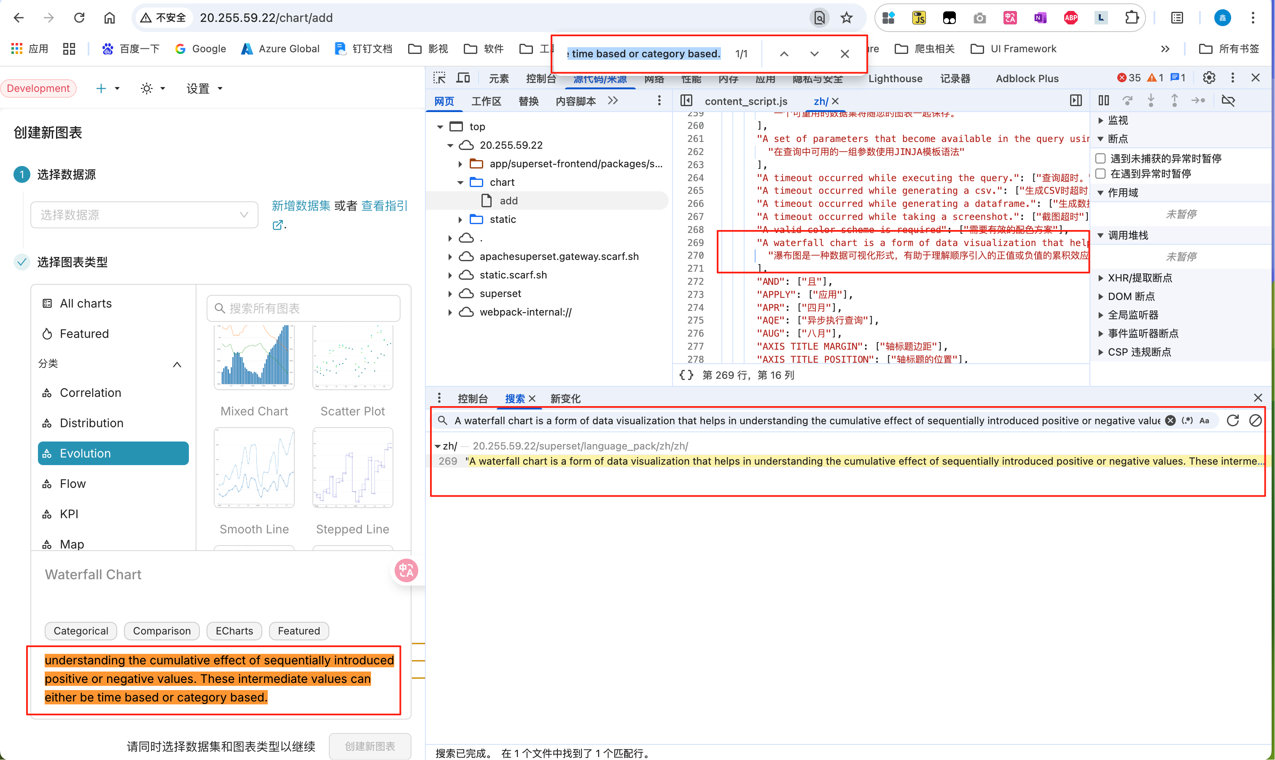Open the UI Framework bookmarks folder
Image resolution: width=1275 pixels, height=760 pixels.
point(1013,48)
